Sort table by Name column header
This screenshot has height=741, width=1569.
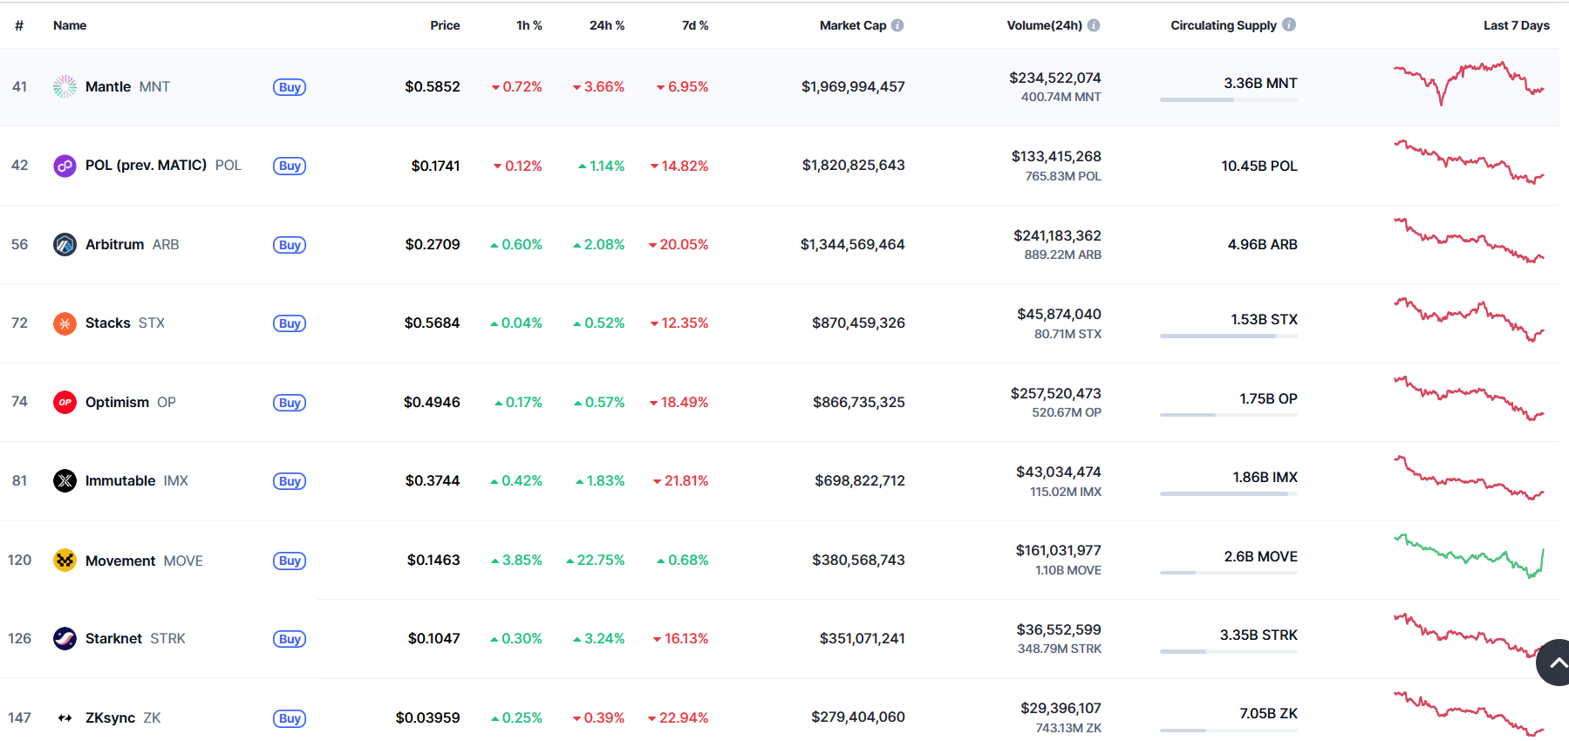click(70, 25)
